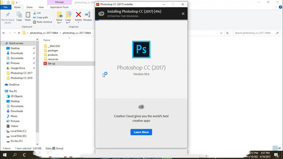Switch to the View ribbon tab
The image size is (283, 159).
[41, 7]
